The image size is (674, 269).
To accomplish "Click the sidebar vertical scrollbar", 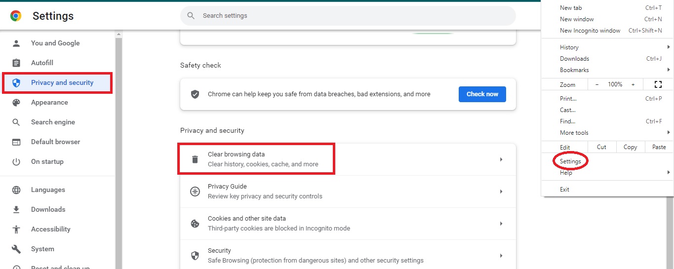I will pos(119,153).
